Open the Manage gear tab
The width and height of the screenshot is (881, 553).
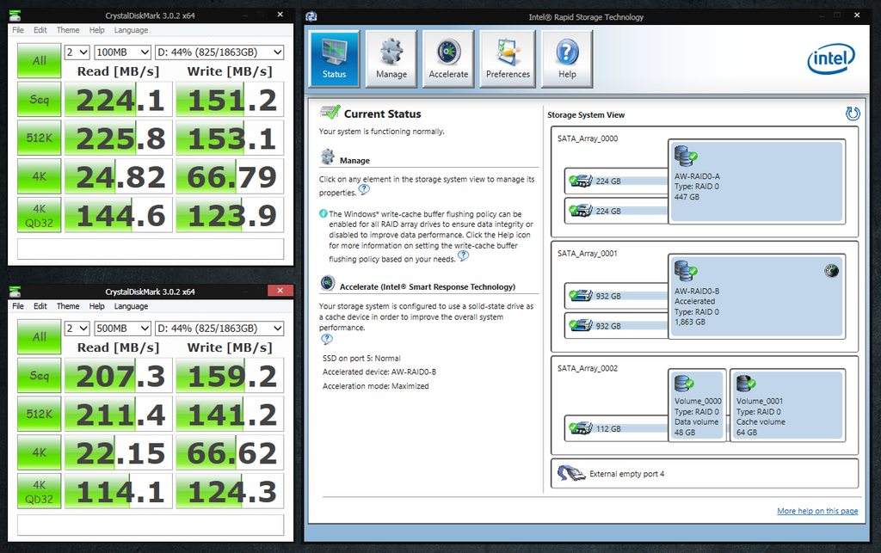pyautogui.click(x=391, y=59)
